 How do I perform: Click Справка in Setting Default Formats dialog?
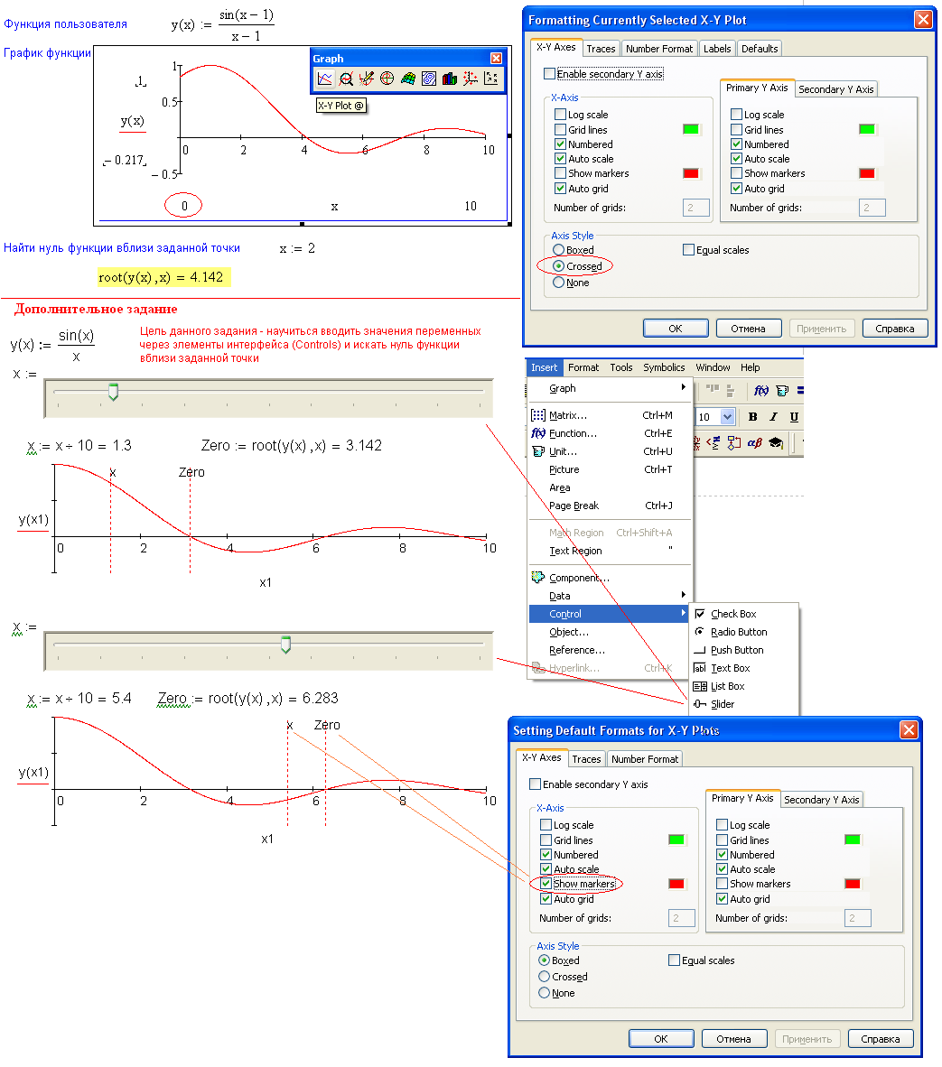click(x=880, y=1038)
